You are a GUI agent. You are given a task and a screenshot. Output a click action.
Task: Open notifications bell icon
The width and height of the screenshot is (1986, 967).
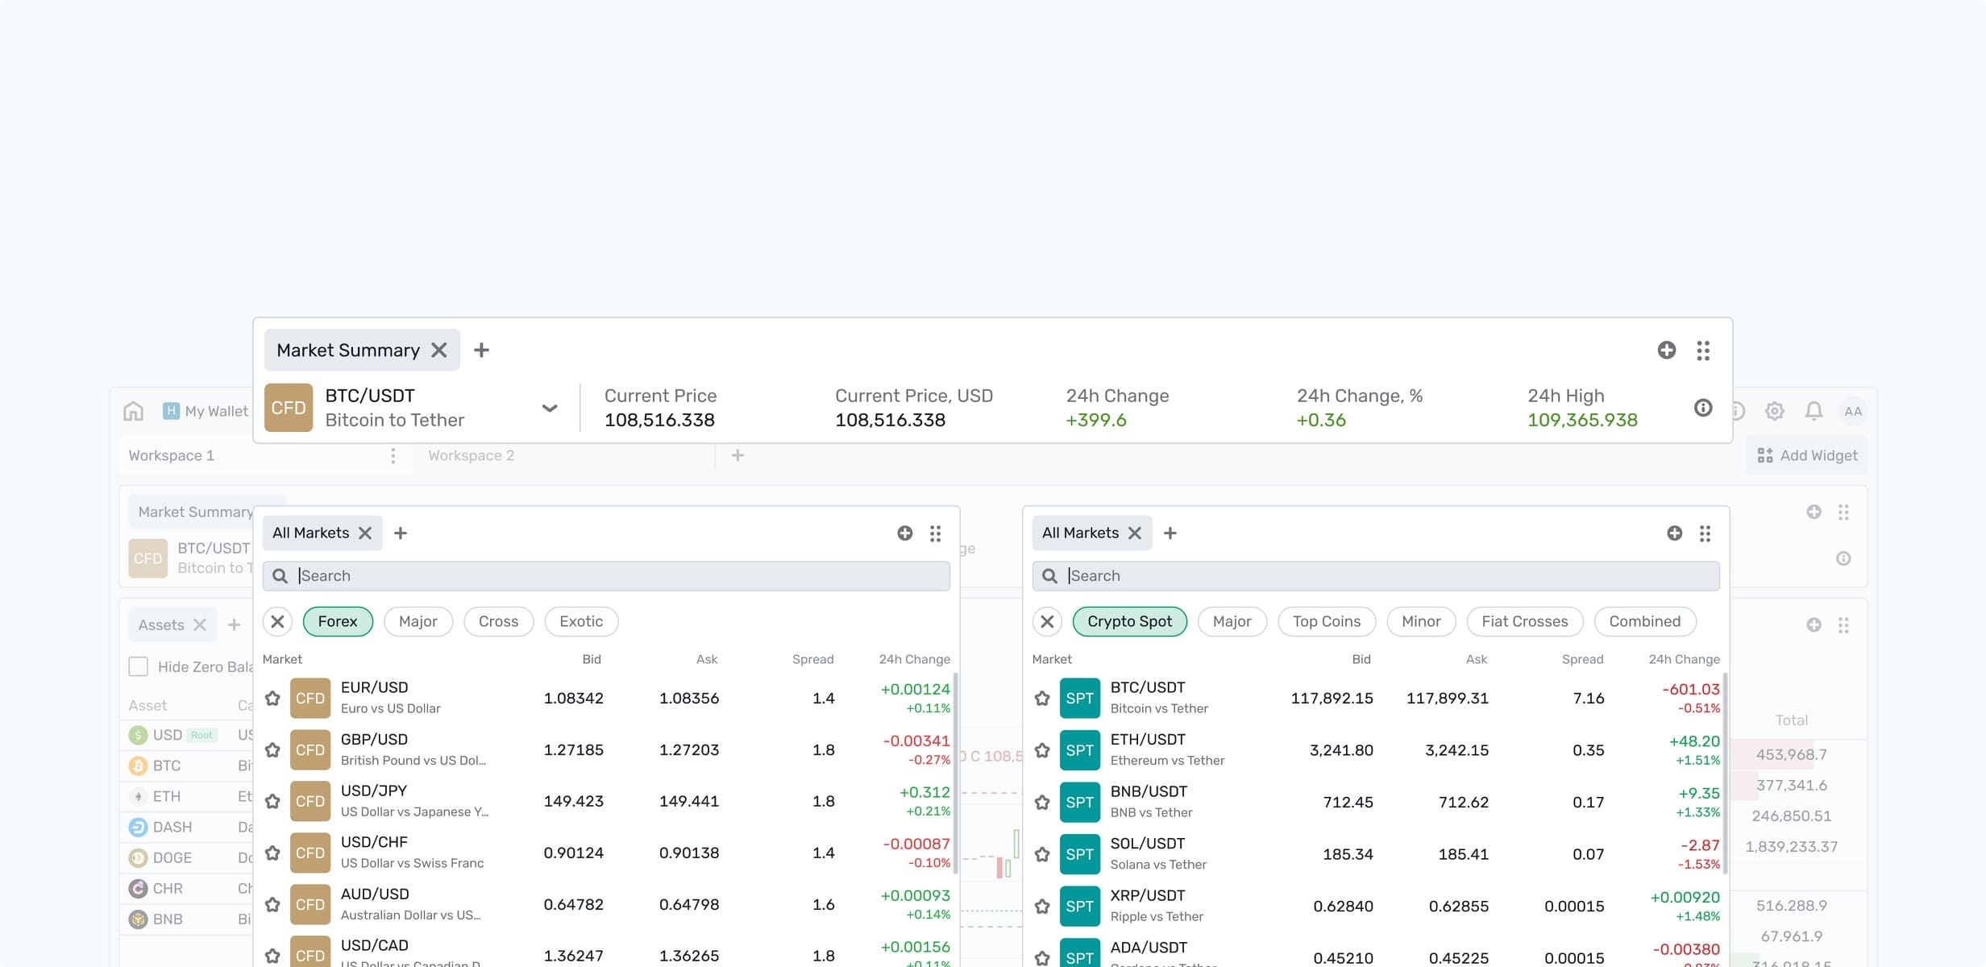[x=1814, y=411]
